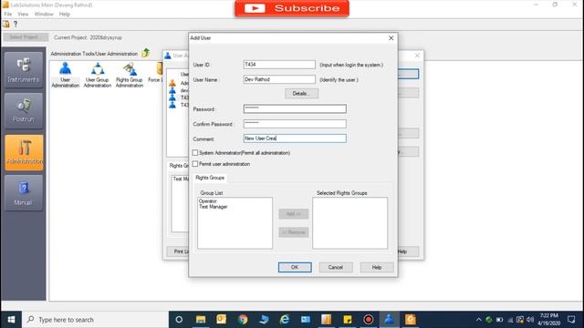Image resolution: width=584 pixels, height=328 pixels.
Task: Click Help in the Add User dialog
Action: (377, 267)
